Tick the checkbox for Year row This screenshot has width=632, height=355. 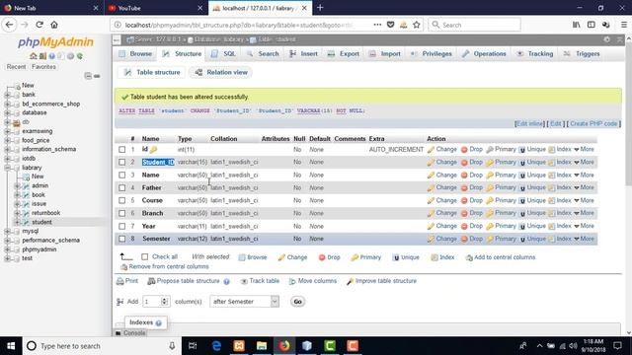(x=122, y=226)
